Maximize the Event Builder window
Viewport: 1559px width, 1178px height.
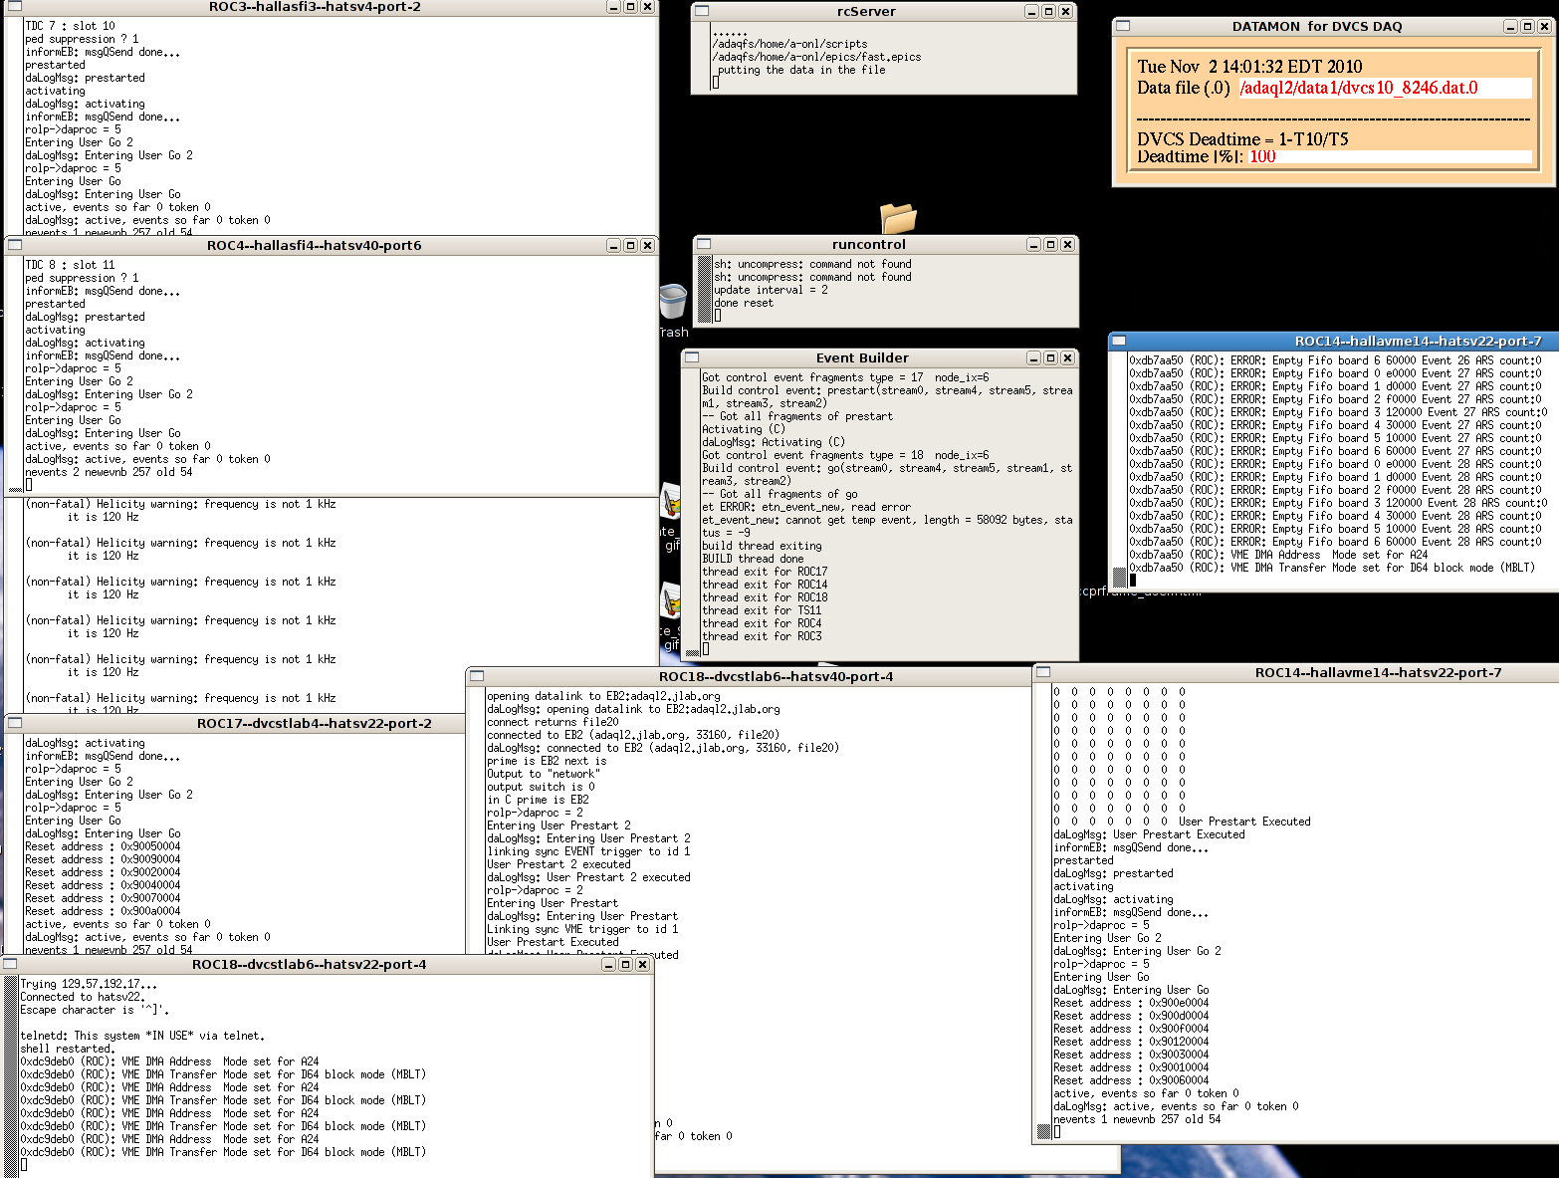[1050, 357]
